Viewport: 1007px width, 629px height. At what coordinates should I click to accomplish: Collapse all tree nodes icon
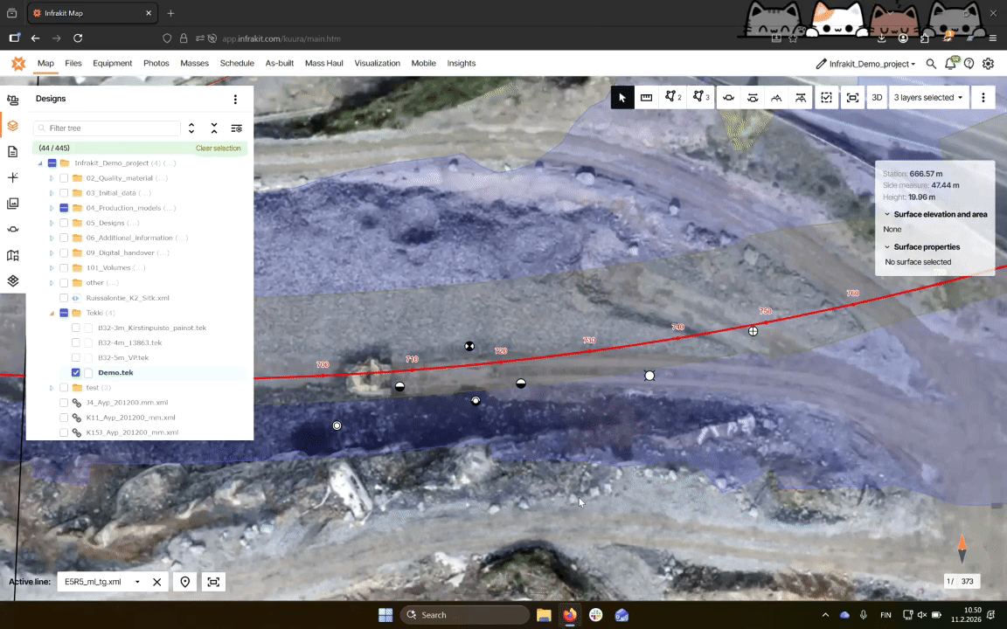[x=214, y=128]
